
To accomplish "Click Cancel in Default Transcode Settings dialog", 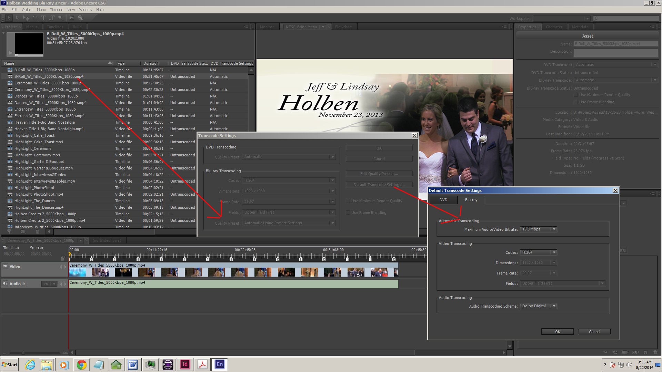I will click(594, 331).
